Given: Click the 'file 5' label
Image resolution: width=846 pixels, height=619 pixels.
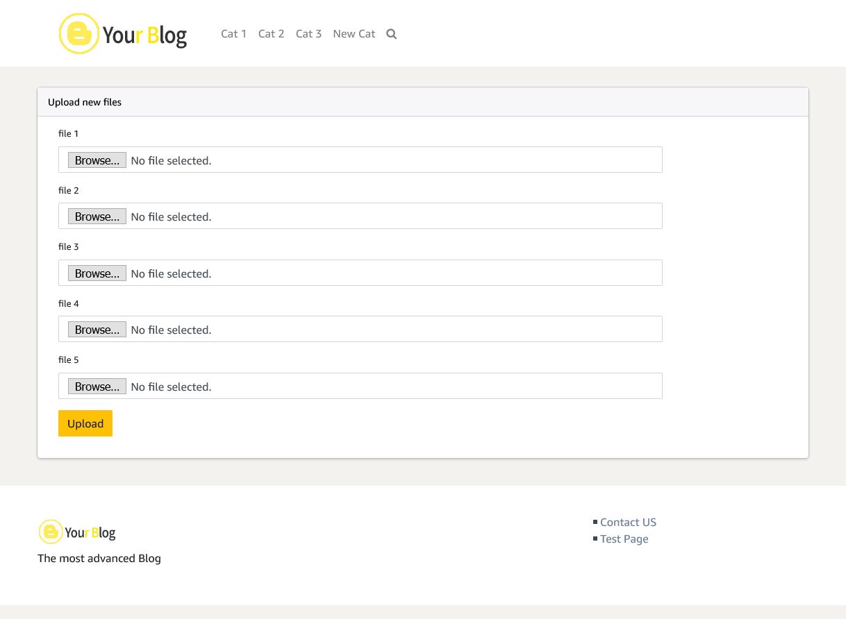Looking at the screenshot, I should [69, 359].
